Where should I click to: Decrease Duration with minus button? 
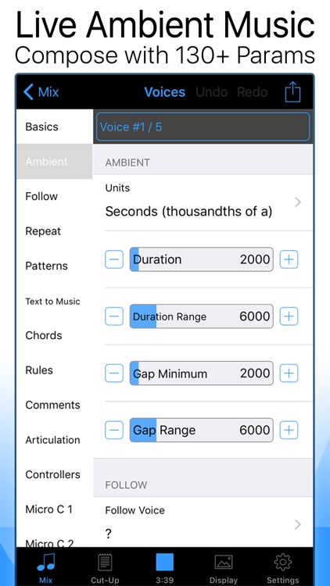114,259
